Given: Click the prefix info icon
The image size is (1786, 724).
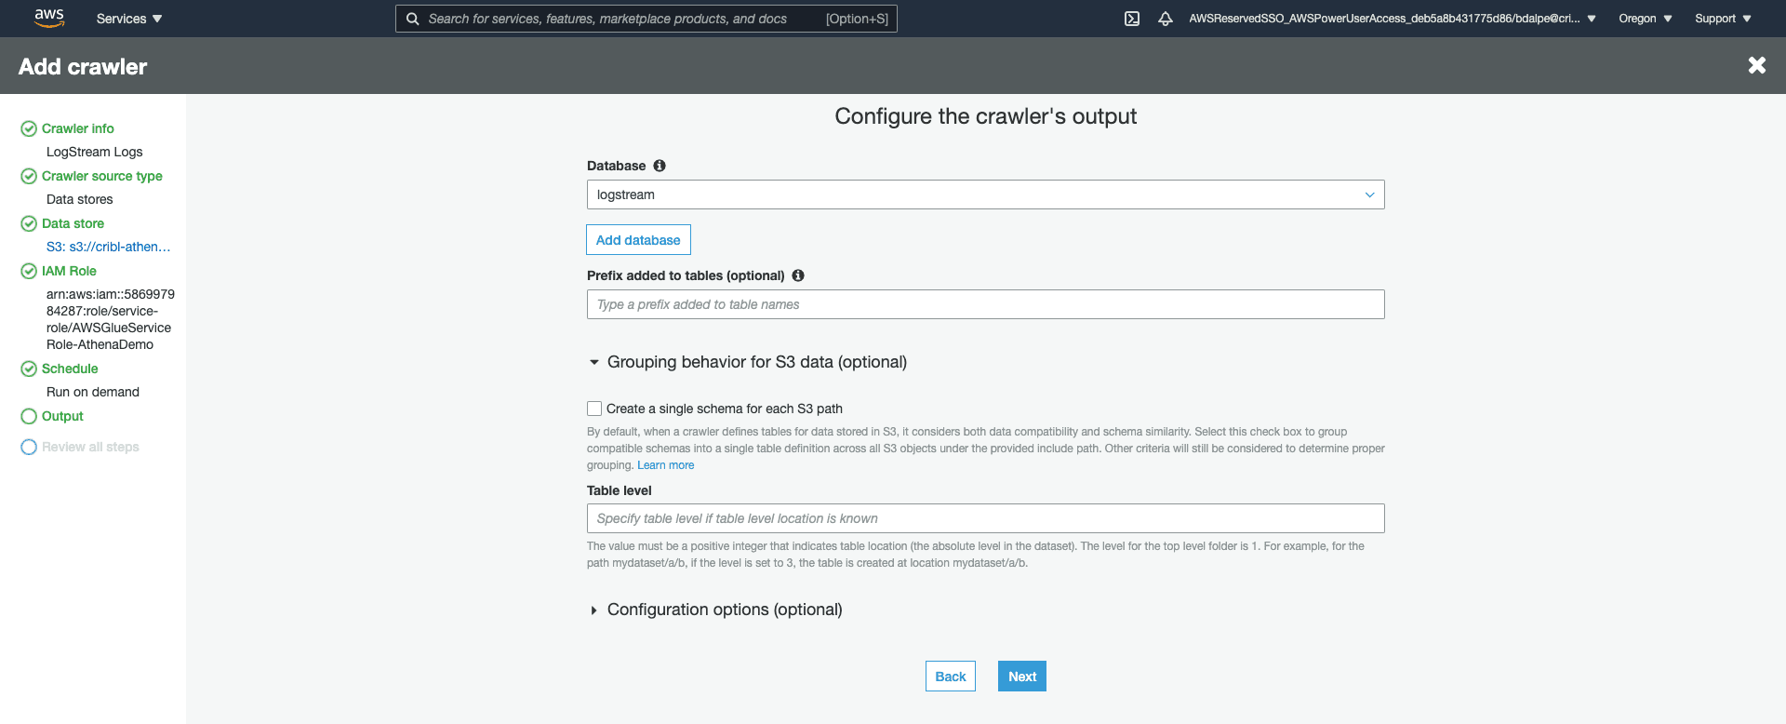Looking at the screenshot, I should click(x=798, y=275).
